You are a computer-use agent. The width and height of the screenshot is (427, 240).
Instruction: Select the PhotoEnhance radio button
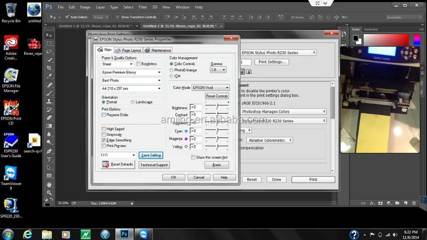[171, 70]
